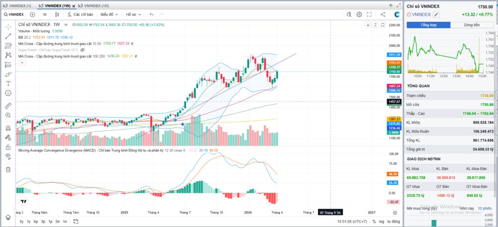
Task: Expand the Biểu đồ dropdown
Action: coord(109,14)
